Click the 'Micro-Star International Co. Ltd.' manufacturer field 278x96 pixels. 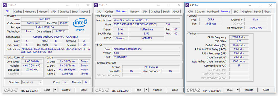tap(146, 20)
